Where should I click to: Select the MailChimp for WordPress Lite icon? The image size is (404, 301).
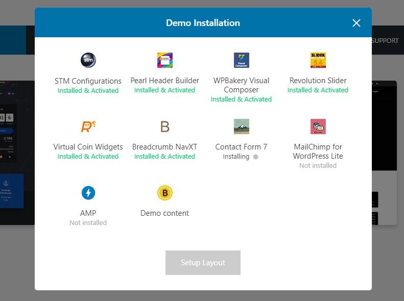(318, 127)
